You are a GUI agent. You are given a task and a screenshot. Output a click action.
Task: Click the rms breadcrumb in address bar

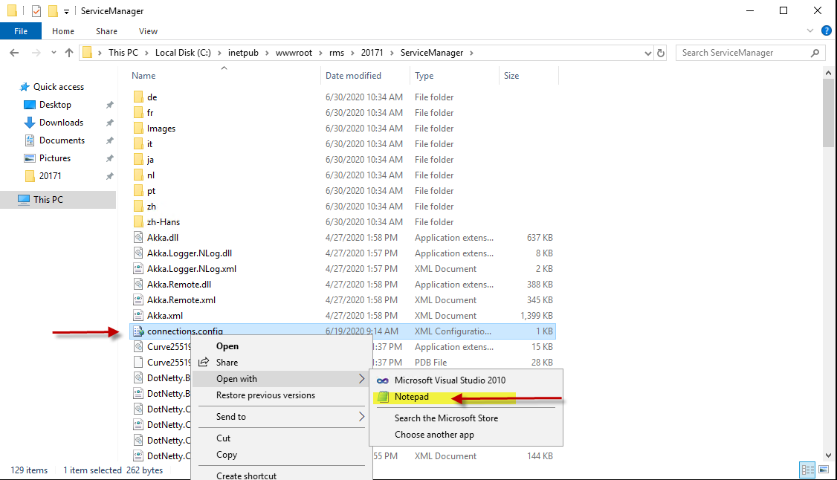(337, 53)
